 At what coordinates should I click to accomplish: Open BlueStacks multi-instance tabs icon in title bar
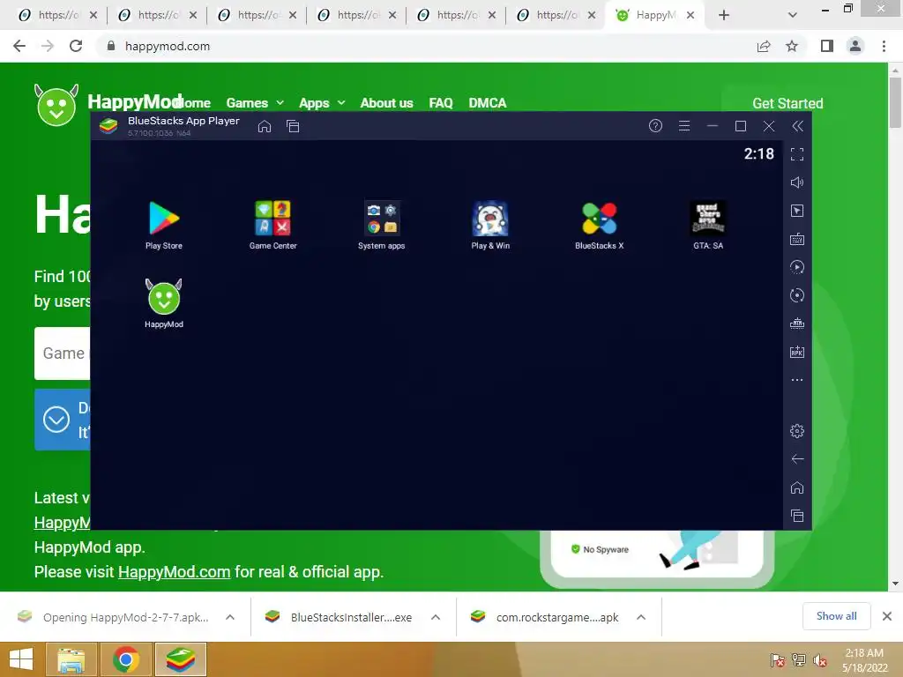293,126
